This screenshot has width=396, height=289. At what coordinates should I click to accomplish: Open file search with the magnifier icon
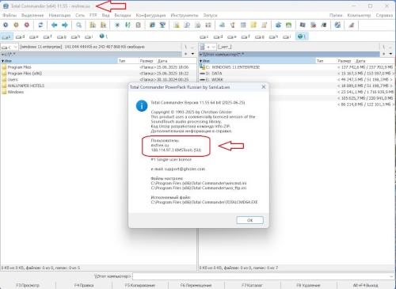pos(78,25)
